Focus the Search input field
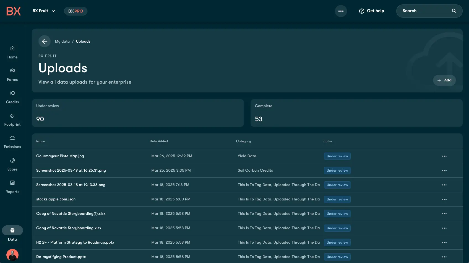 pos(423,11)
